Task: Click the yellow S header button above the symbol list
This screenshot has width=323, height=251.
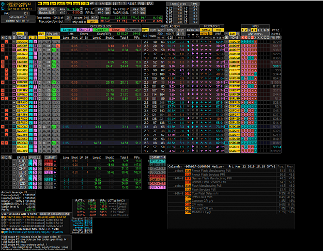Action: (x=35, y=38)
